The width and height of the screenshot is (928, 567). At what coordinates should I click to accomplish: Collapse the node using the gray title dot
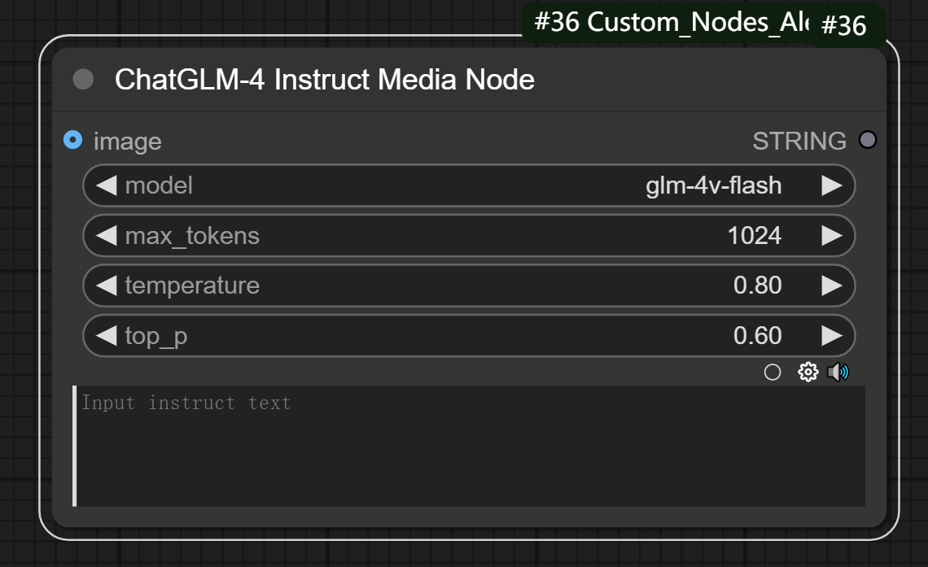click(83, 80)
